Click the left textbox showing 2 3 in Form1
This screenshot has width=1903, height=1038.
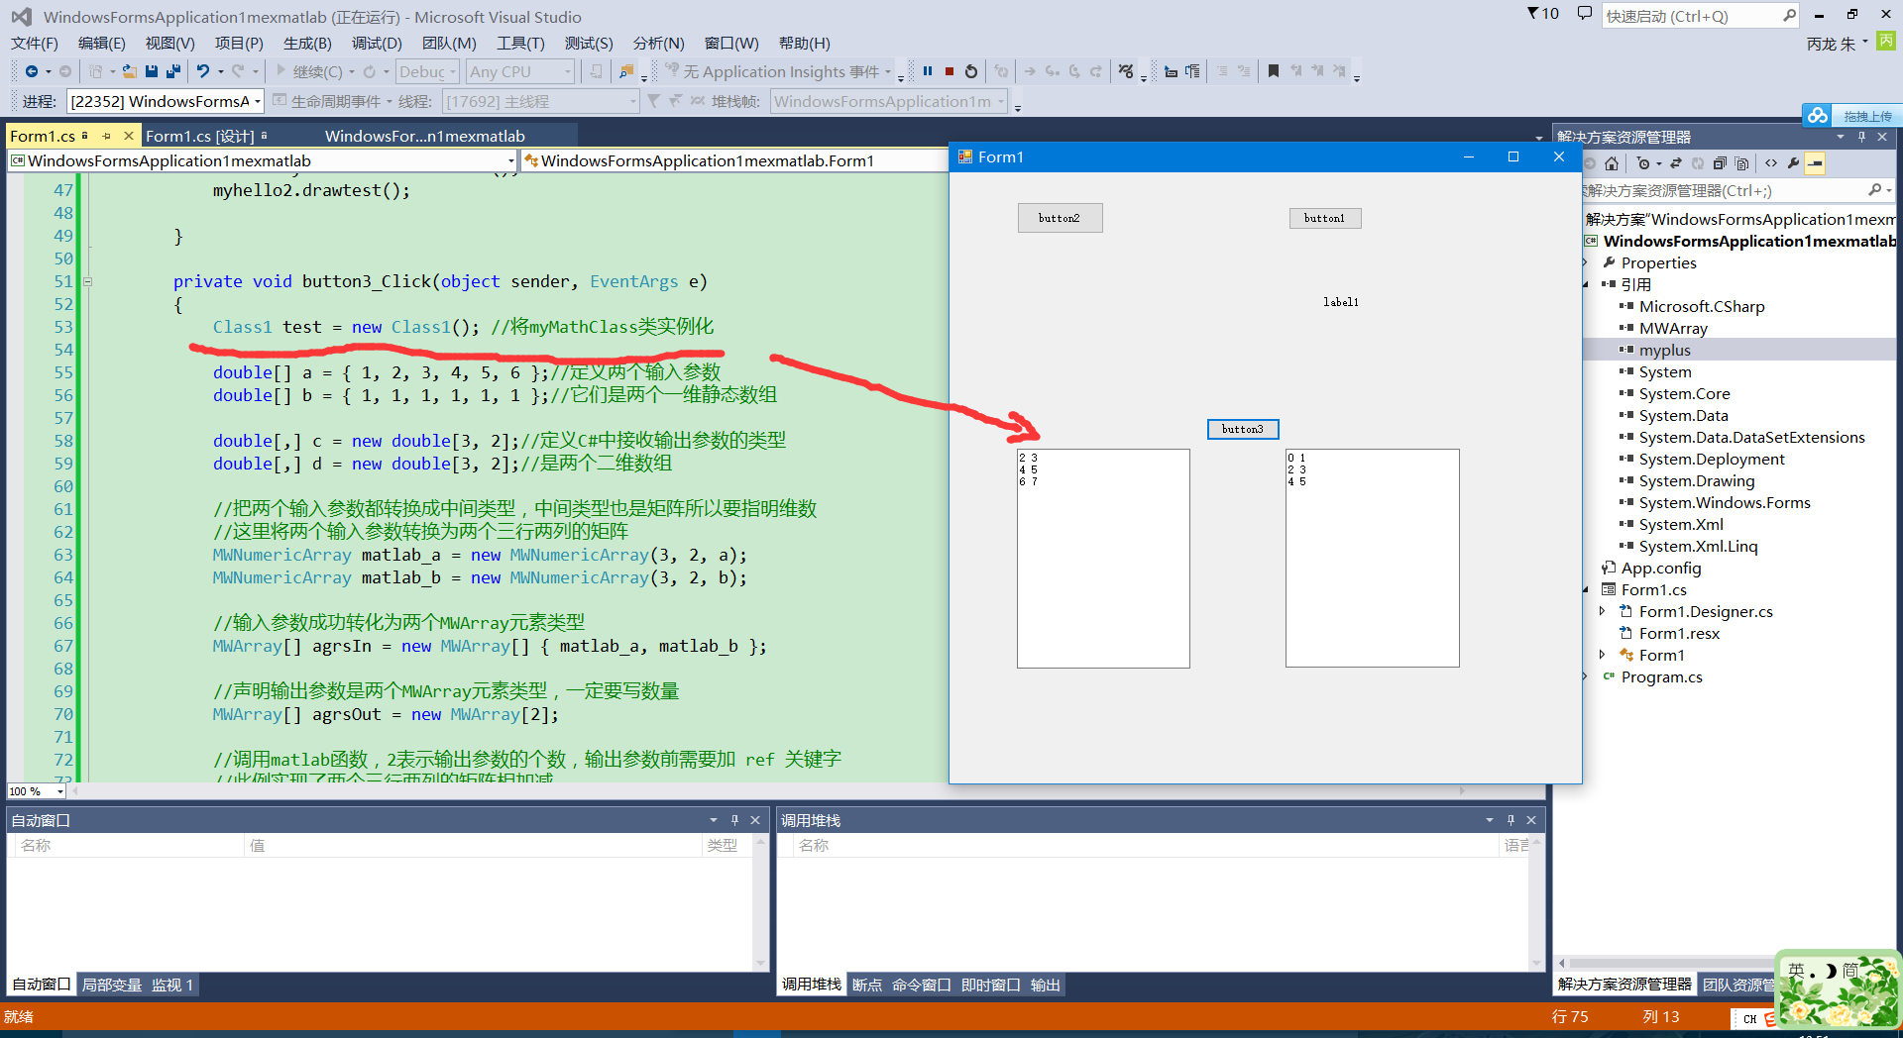pyautogui.click(x=1103, y=559)
